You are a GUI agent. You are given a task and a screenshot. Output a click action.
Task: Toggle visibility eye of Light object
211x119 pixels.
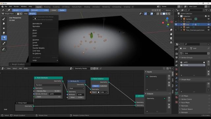[x=208, y=27]
